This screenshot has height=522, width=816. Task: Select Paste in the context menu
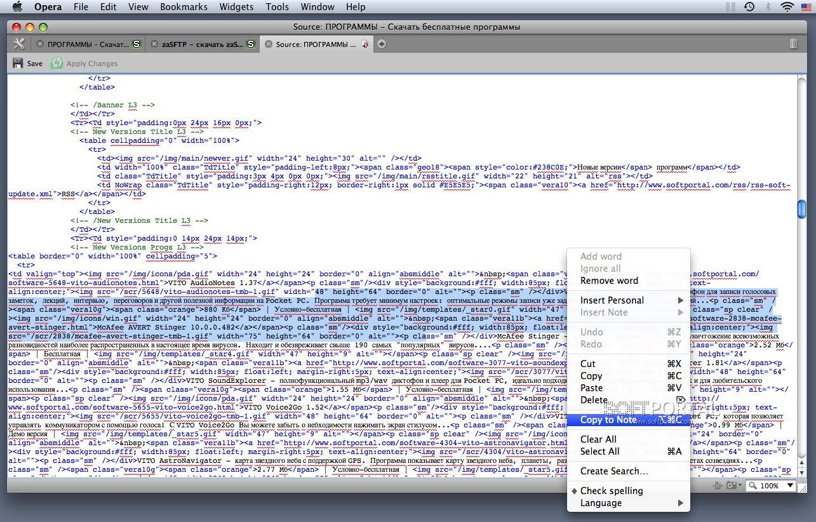628,388
